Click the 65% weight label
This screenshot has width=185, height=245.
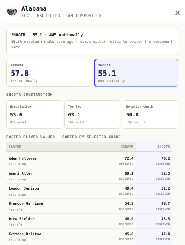point(19,122)
